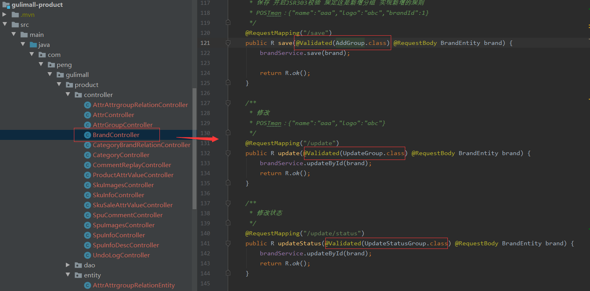
Task: Select the AttrAttrgroupRelationEntity file
Action: point(134,285)
